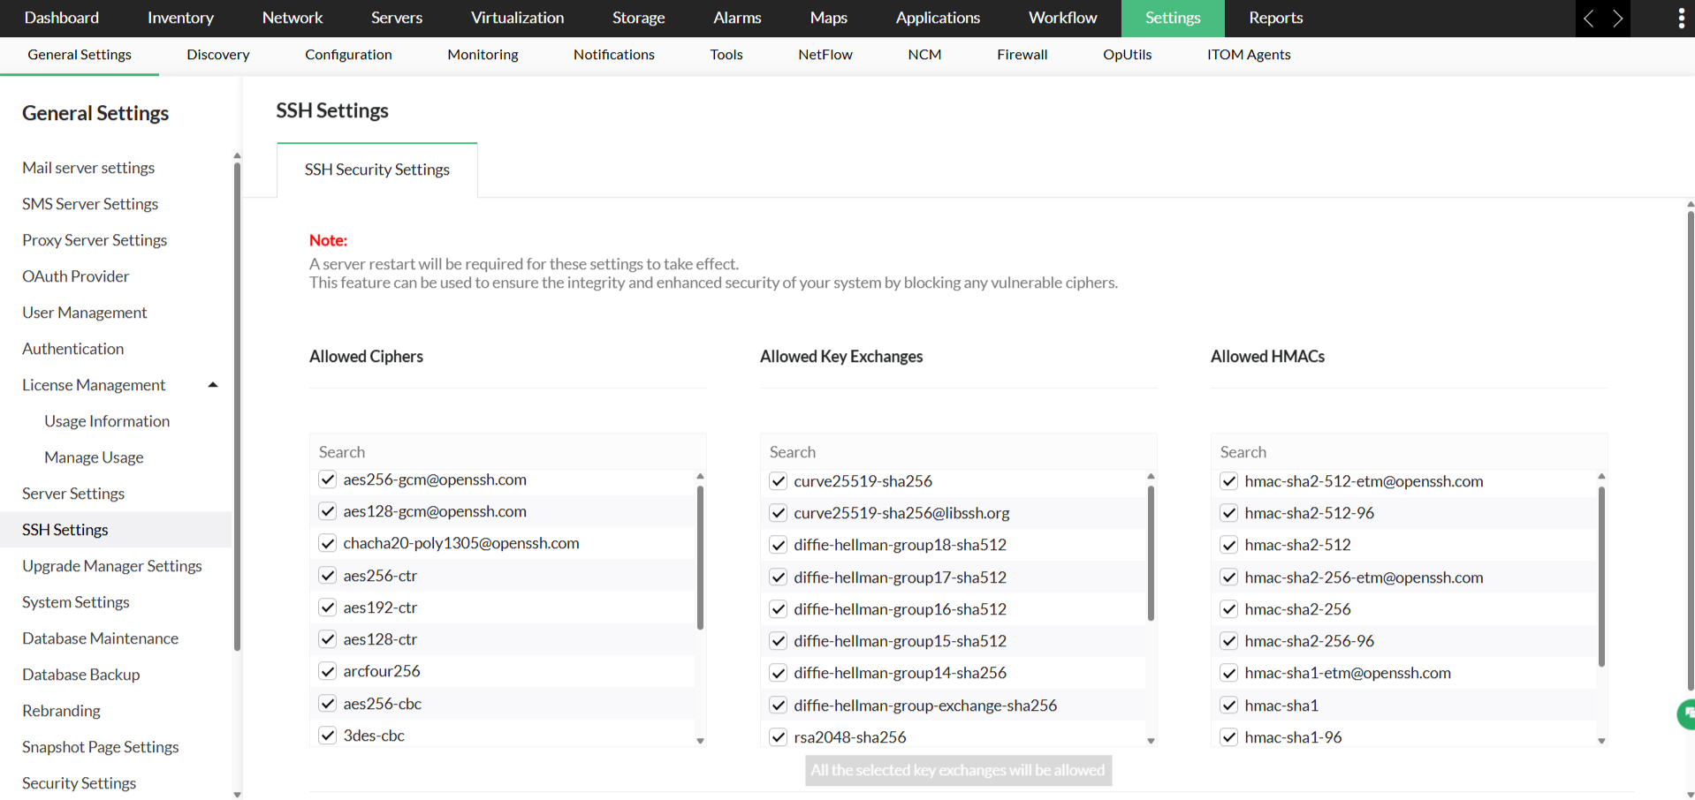Uncheck the hmac-sha1 HMAC option
Screen dimensions: 1695x800
[1229, 706]
